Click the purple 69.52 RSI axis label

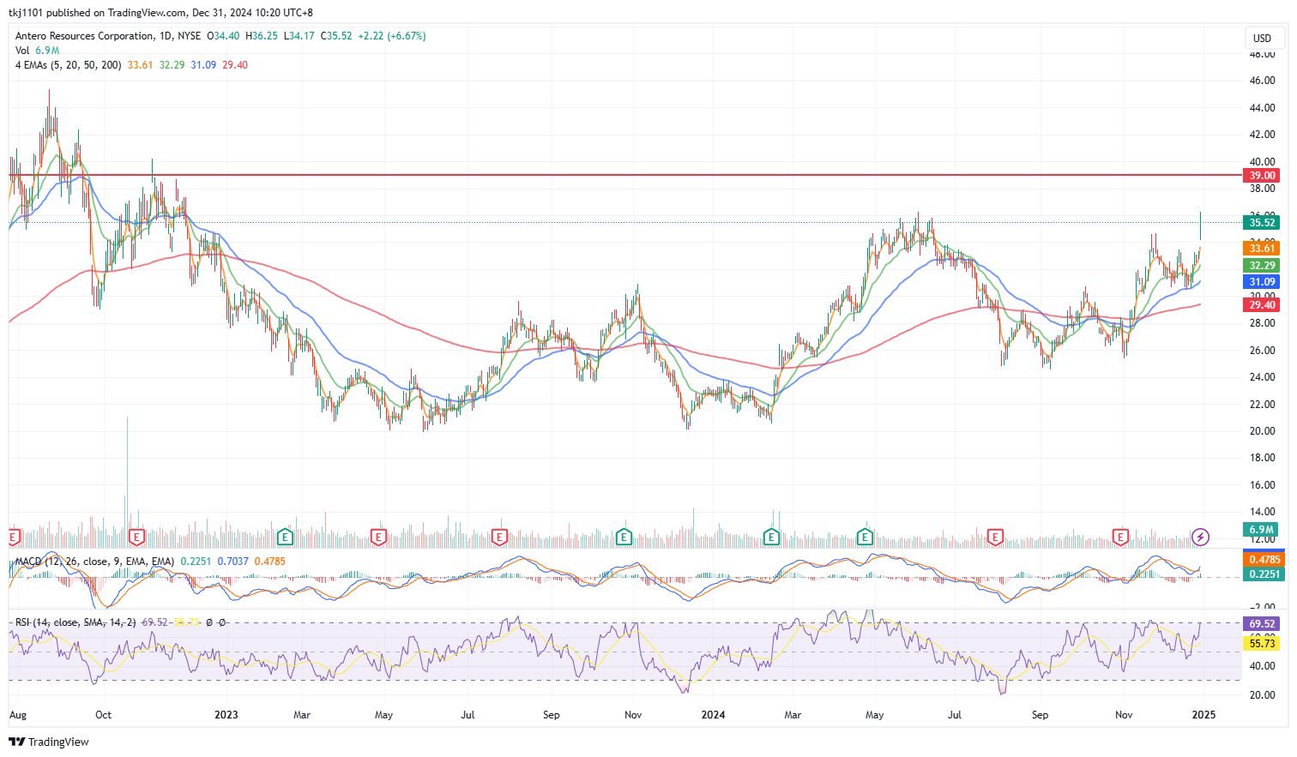coord(1263,624)
